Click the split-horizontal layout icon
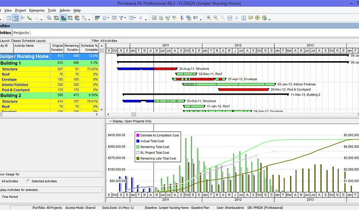 click(x=230, y=18)
